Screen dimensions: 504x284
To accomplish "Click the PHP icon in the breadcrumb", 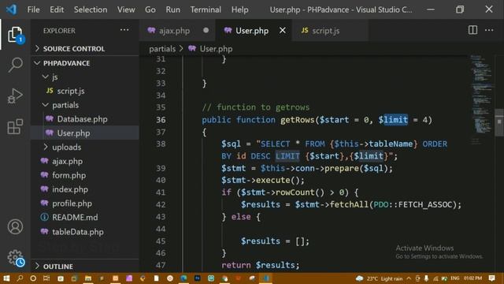I will pos(192,49).
